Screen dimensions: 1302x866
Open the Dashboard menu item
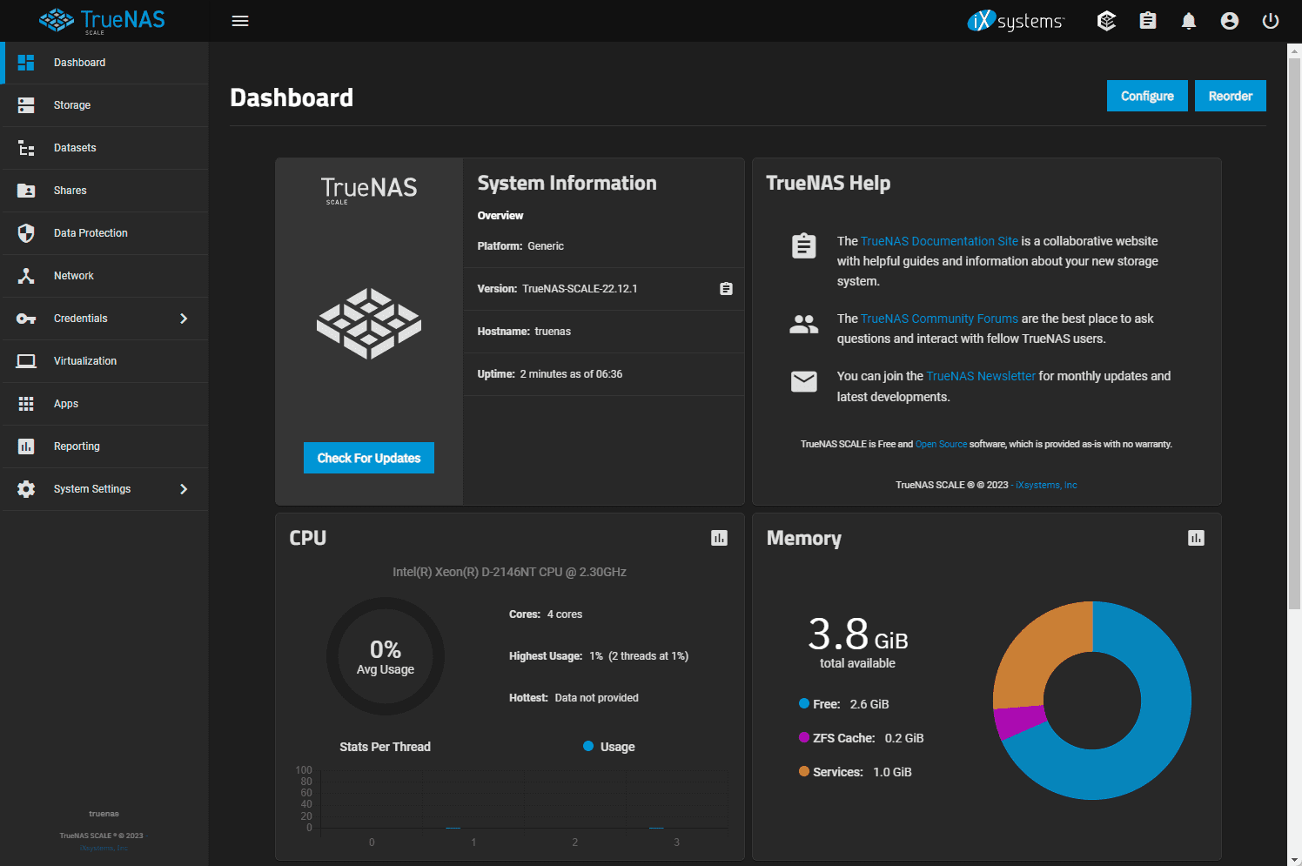point(104,63)
